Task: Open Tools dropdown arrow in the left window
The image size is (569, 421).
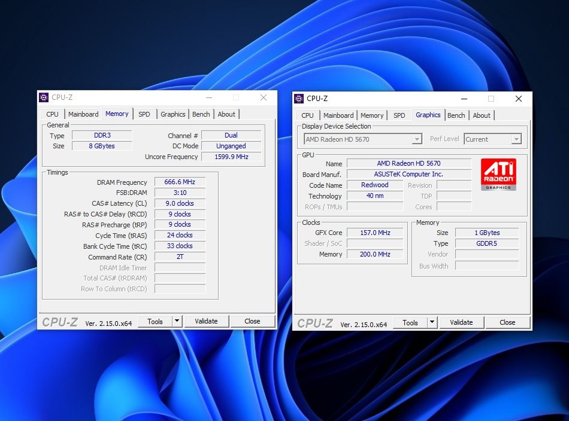Action: (x=177, y=321)
